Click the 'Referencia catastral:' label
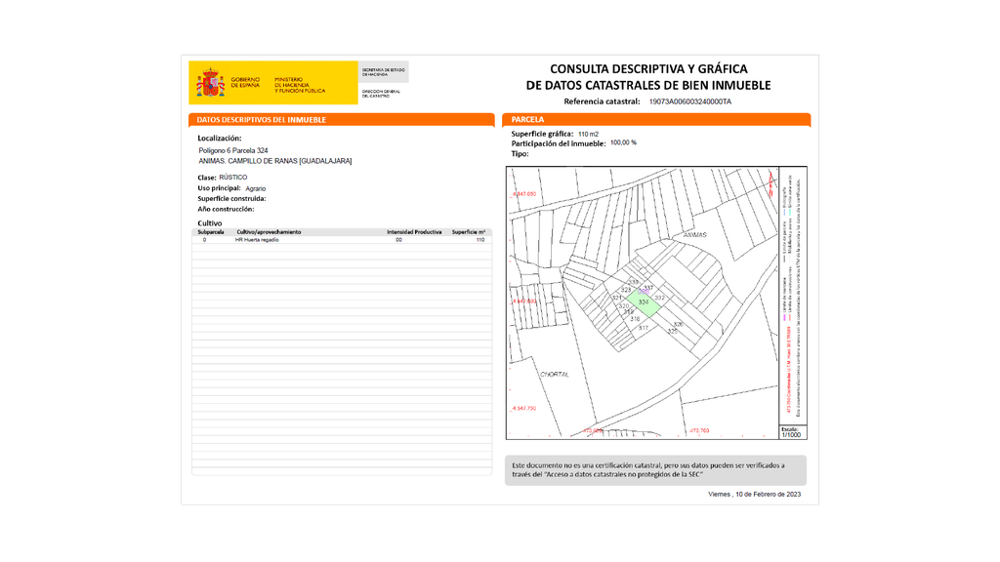 point(602,101)
